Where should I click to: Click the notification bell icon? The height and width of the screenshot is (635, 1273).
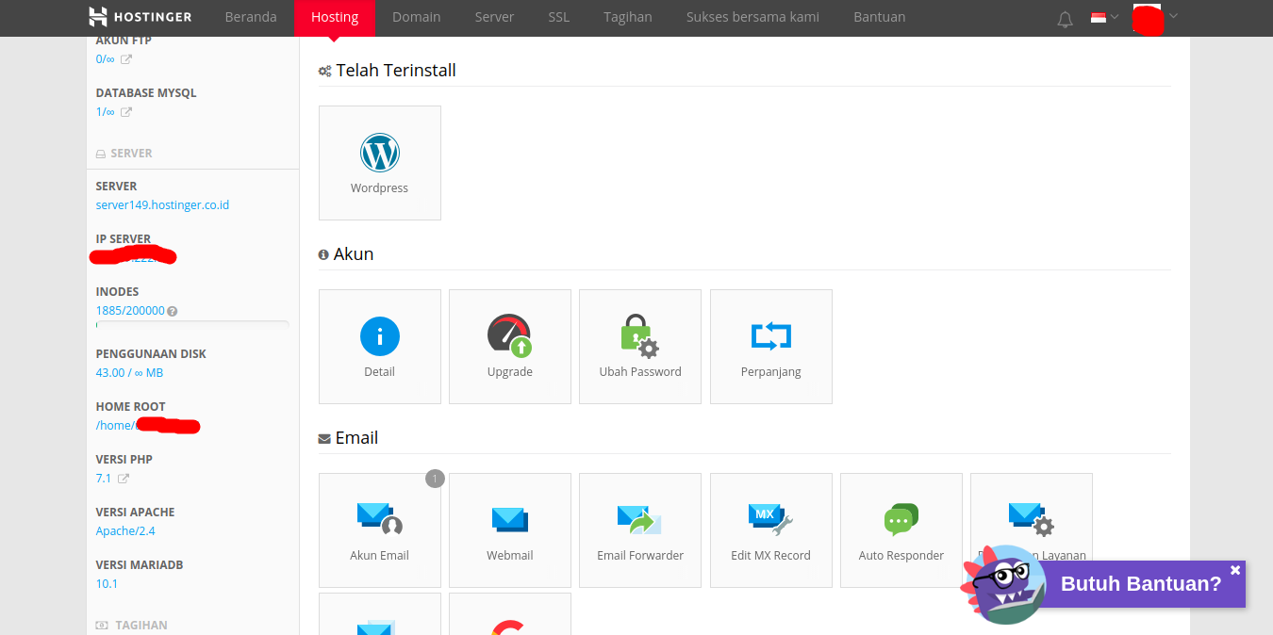(1066, 19)
